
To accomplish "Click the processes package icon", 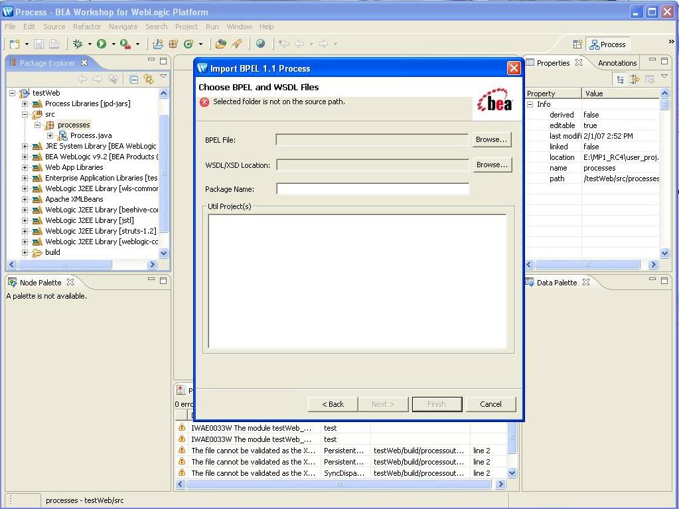I will pos(49,125).
